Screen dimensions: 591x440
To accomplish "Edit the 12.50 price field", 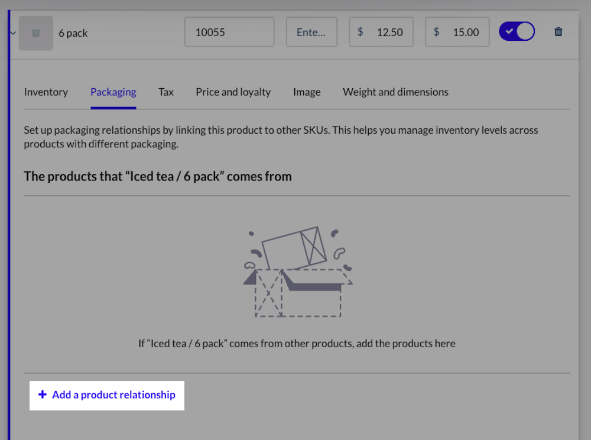I will click(x=389, y=32).
